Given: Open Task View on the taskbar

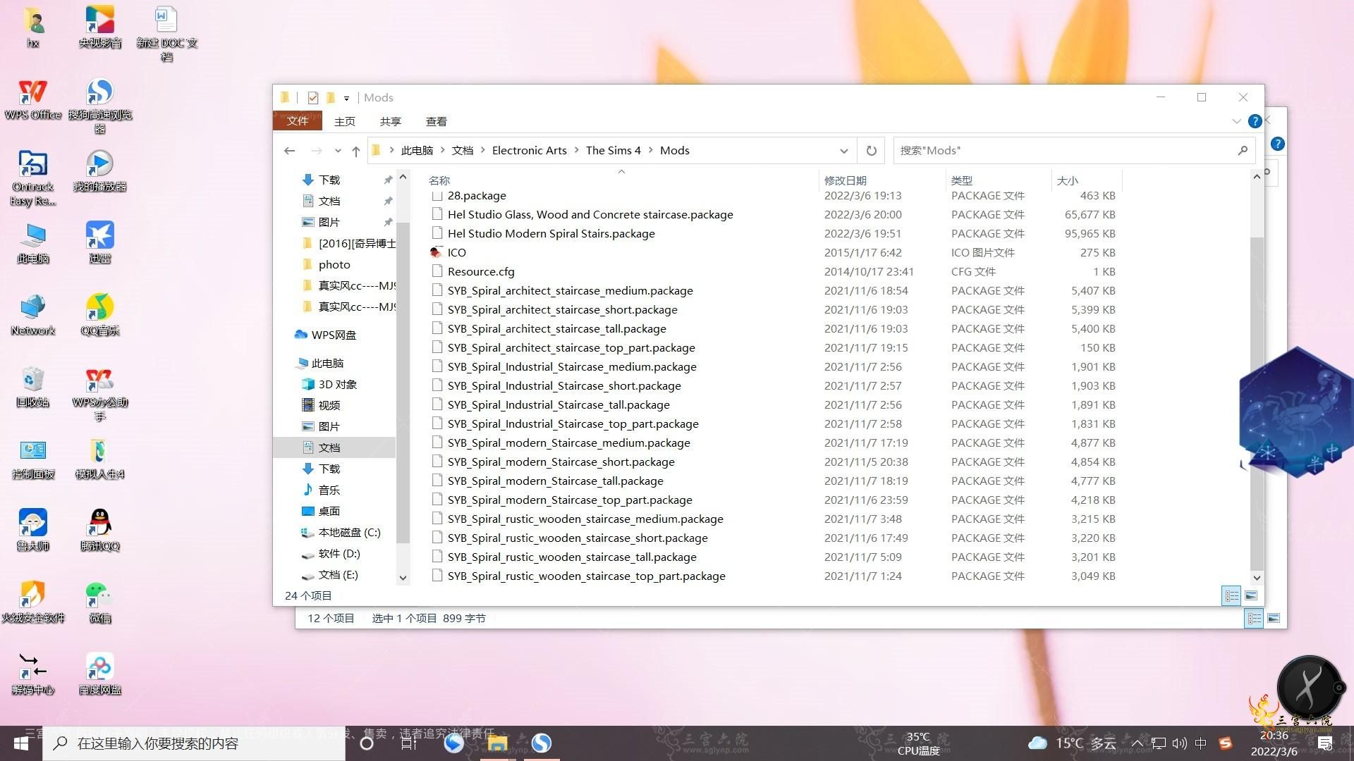Looking at the screenshot, I should pos(408,743).
